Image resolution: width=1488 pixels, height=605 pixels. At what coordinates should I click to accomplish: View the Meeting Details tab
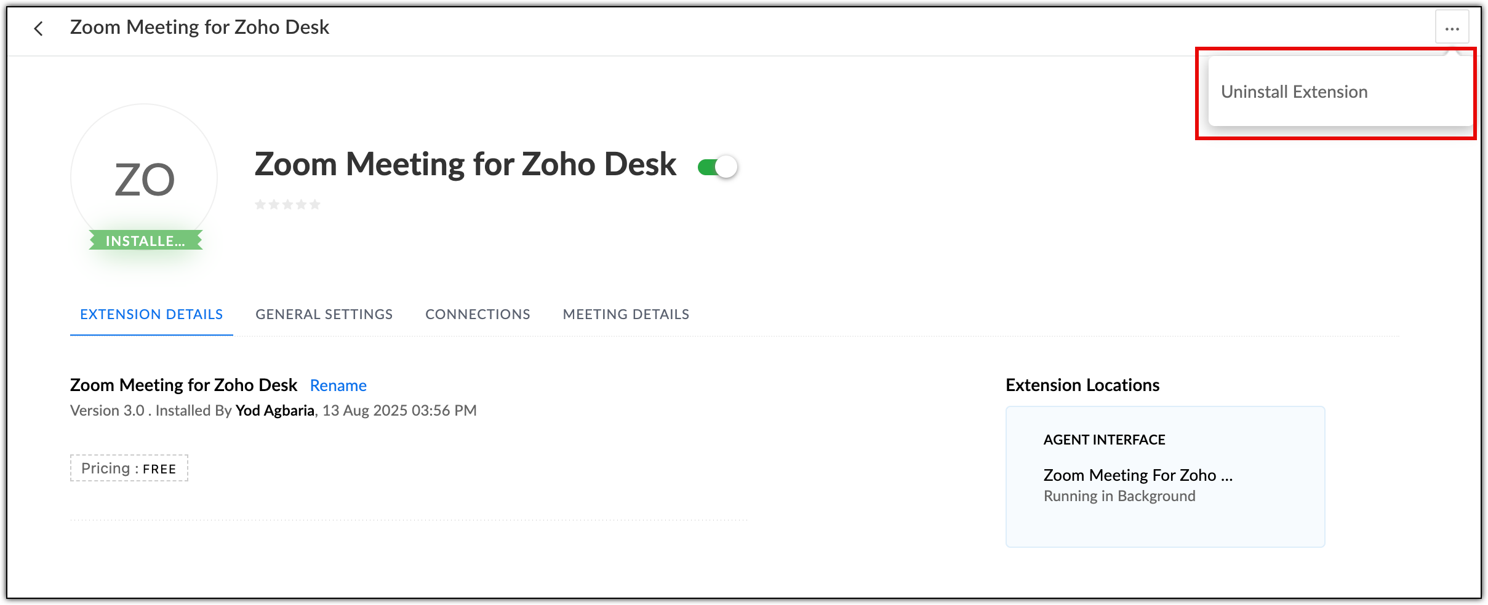click(x=626, y=315)
